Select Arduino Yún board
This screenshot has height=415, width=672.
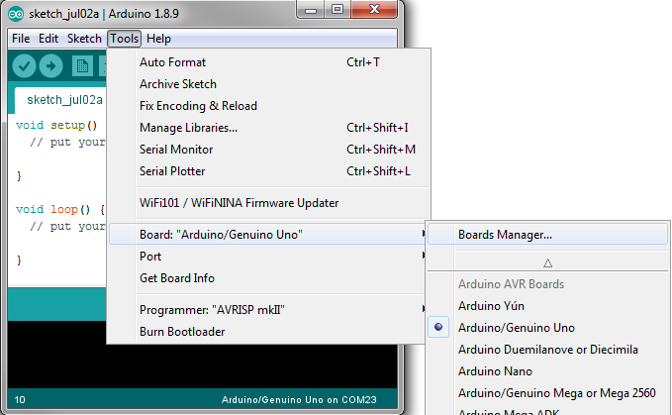547,306
